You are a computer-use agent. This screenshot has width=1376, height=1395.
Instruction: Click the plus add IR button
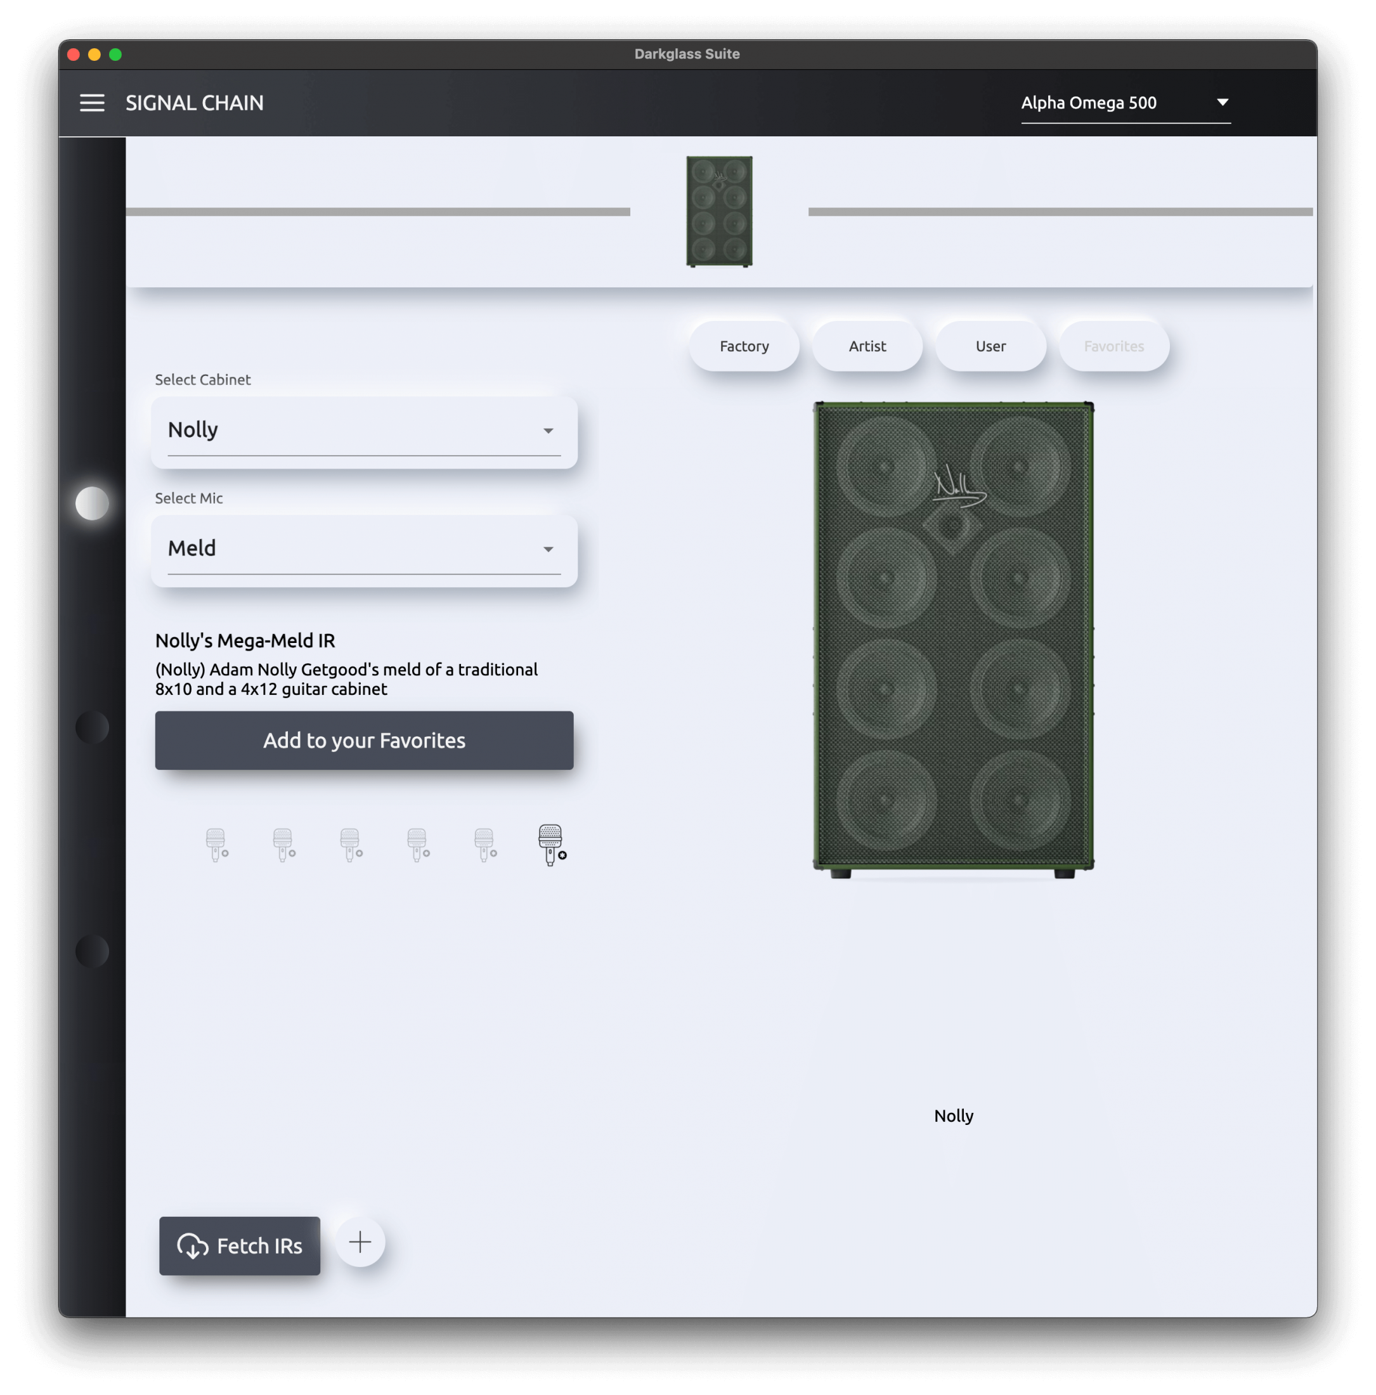pyautogui.click(x=360, y=1242)
